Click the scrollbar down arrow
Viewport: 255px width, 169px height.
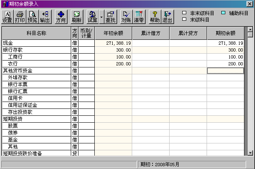250,153
